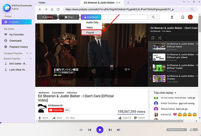Close the Ed Sheeran & Justin Bieber tab
The width and height of the screenshot is (201, 136).
[x=119, y=3]
